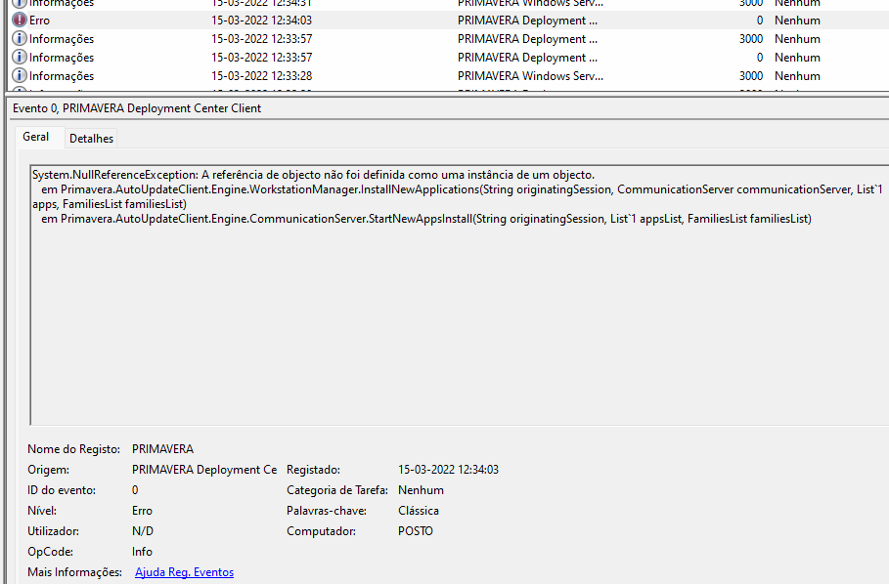Click the Utilizador value N/D
The height and width of the screenshot is (584, 889).
[x=143, y=531]
